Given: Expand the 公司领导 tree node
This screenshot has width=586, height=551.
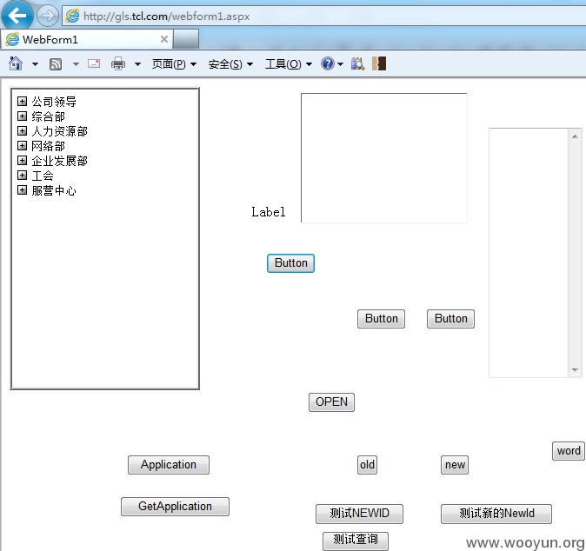Looking at the screenshot, I should [22, 101].
